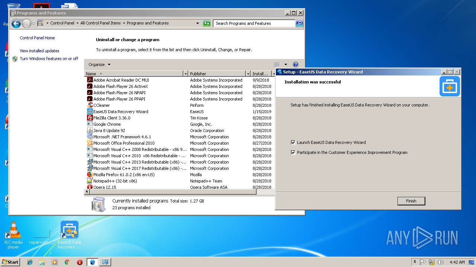Screen dimensions: 476x267
Task: Select the EaseUS Data Recovery Wizard list icon
Action: point(90,111)
